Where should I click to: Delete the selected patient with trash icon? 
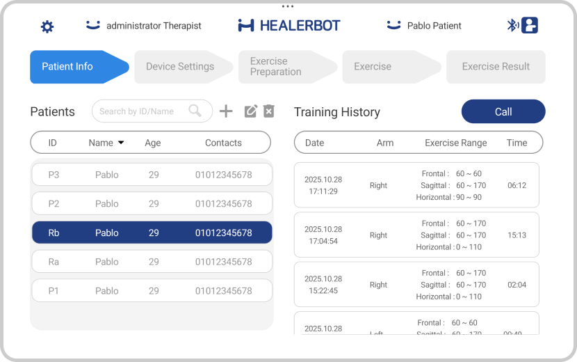coord(268,111)
